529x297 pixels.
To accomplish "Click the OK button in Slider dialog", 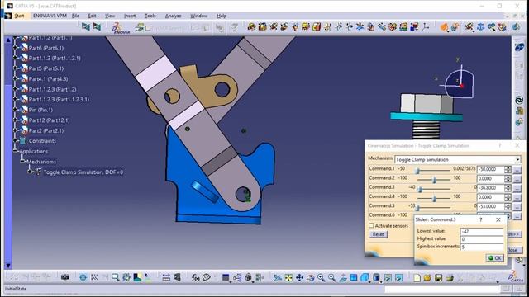I will tap(495, 258).
